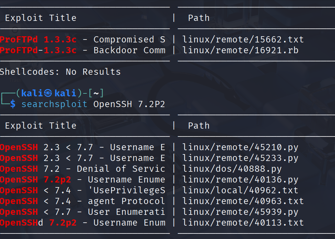Click the Exploit Title header of the ProFTPd results
The width and height of the screenshot is (335, 239).
tap(40, 18)
